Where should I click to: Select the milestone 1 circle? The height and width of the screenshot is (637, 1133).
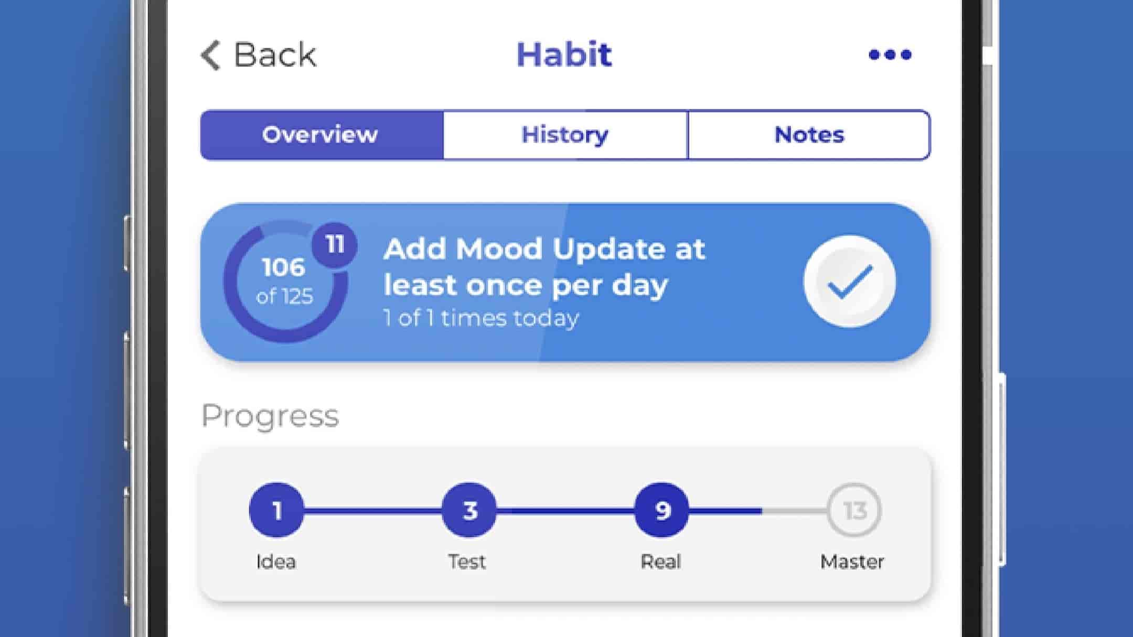pos(276,510)
